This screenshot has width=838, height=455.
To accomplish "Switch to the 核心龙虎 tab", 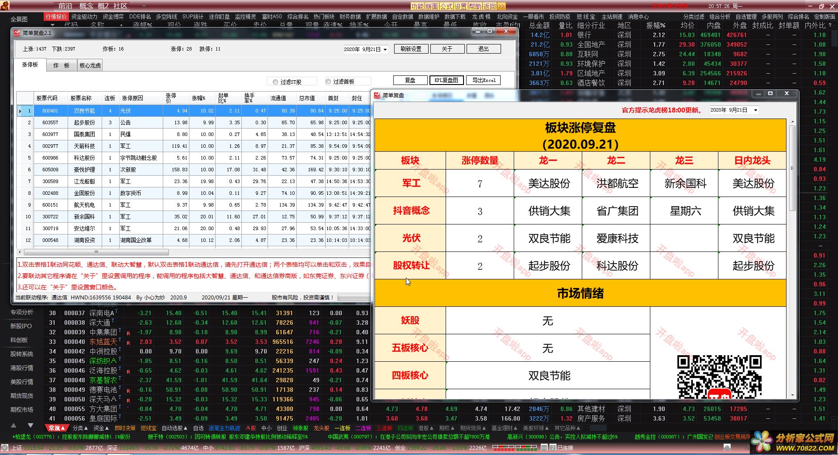I will coord(90,65).
